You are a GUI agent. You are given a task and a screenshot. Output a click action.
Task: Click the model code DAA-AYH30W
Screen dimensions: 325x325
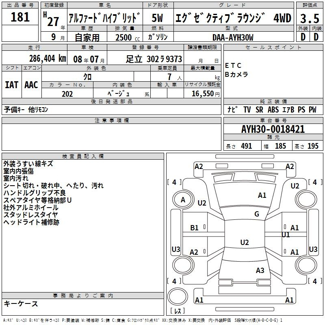pos(233,37)
